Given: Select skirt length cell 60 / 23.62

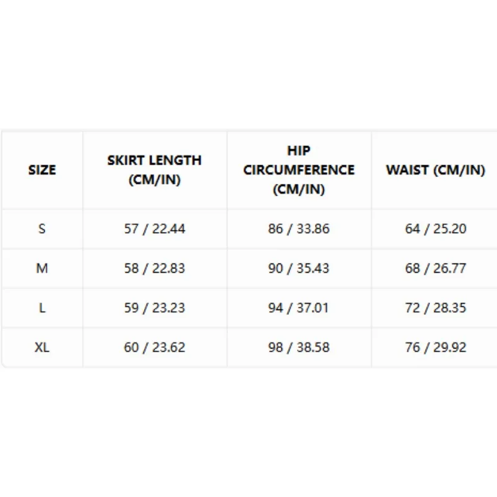Looking at the screenshot, I should pyautogui.click(x=154, y=347).
